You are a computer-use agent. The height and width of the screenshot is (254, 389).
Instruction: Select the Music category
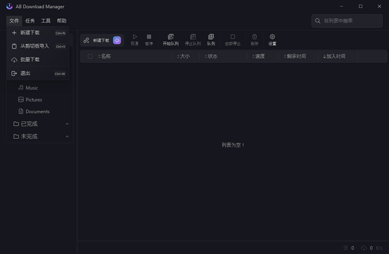(40, 88)
